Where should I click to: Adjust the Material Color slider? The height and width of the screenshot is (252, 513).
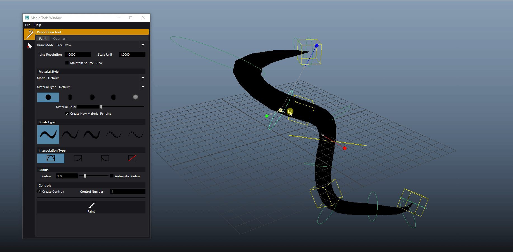tap(101, 107)
